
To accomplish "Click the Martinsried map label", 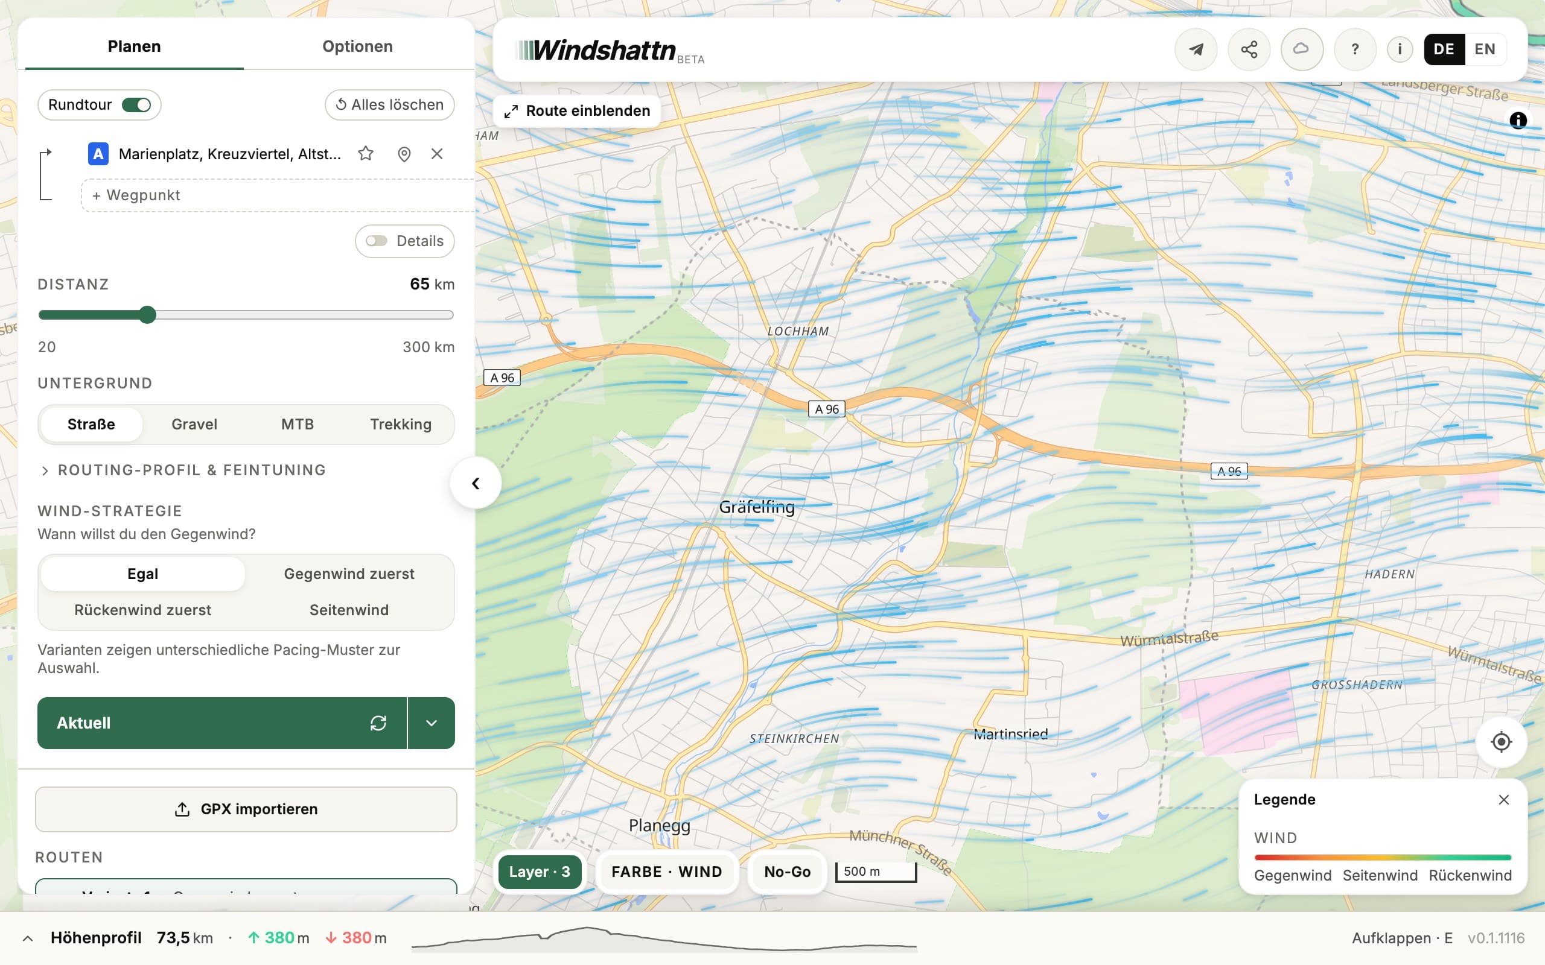I will [x=1011, y=734].
